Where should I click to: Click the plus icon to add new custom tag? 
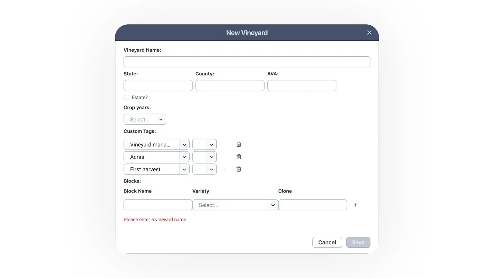[x=225, y=169]
